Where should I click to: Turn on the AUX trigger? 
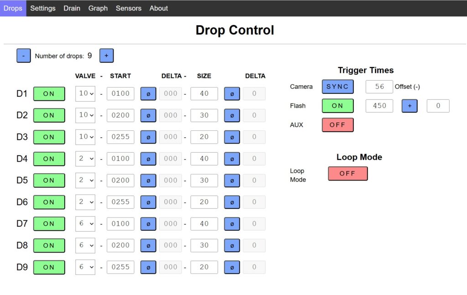pyautogui.click(x=337, y=125)
